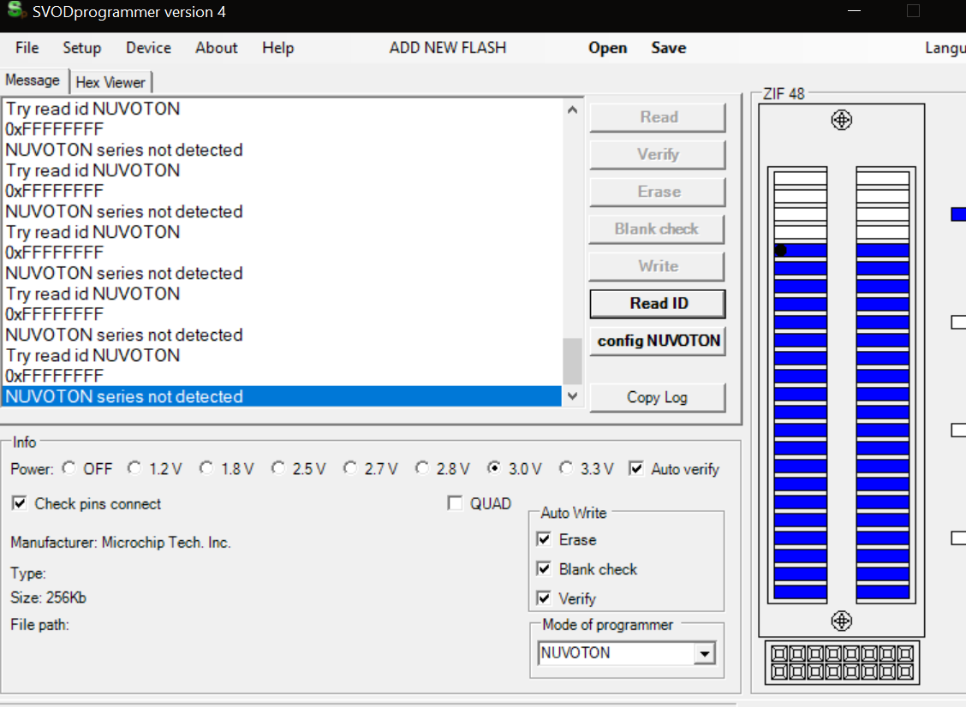Click the pin header connector graphic below ZIF socket

click(x=842, y=662)
